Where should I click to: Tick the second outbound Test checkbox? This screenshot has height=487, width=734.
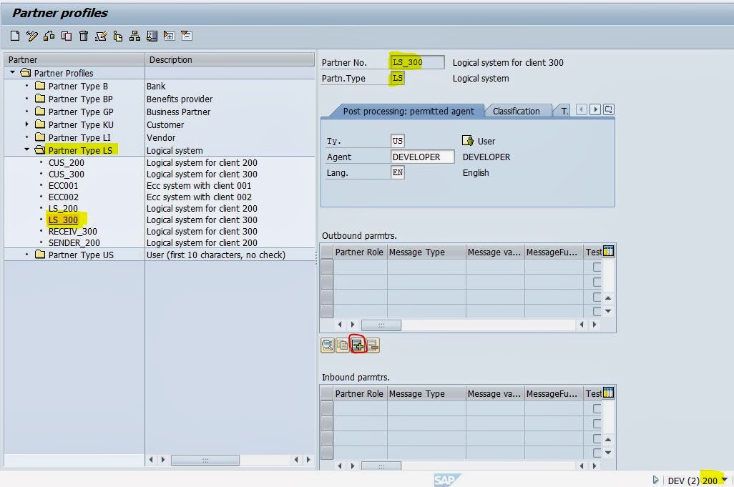coord(597,282)
